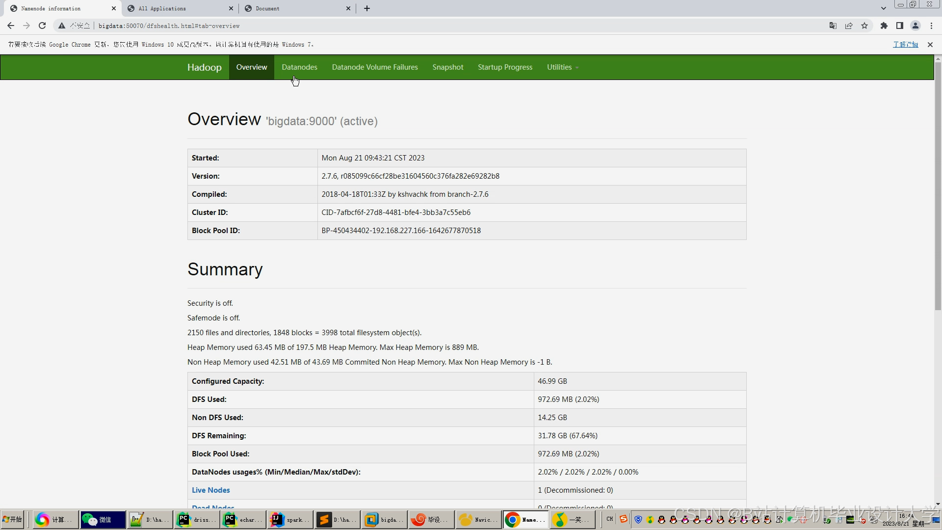The image size is (942, 530).
Task: Open the tab search chevron
Action: [884, 8]
